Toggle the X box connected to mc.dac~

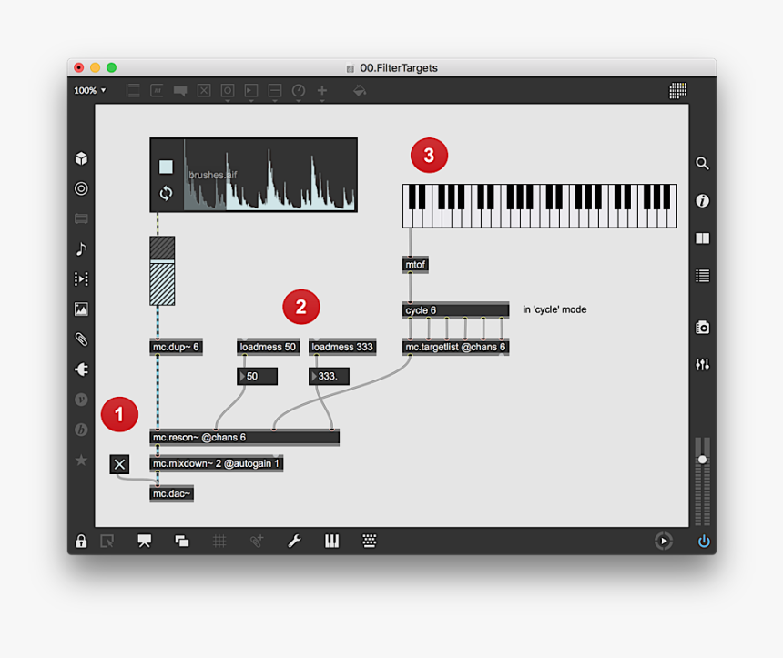[119, 463]
